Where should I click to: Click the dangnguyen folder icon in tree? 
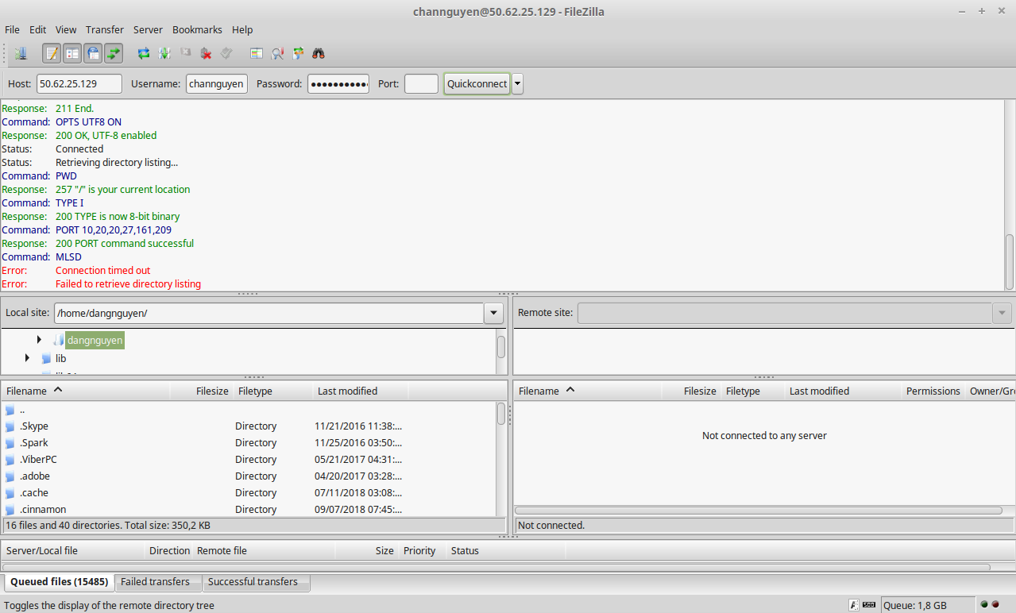pos(58,340)
